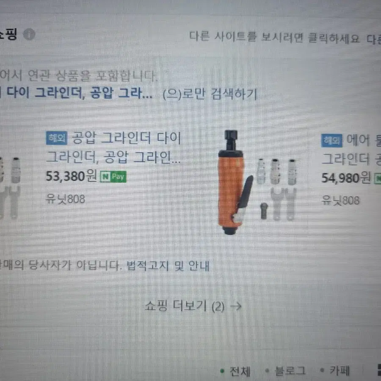Click the blue 해외 badge on second product

(331, 141)
